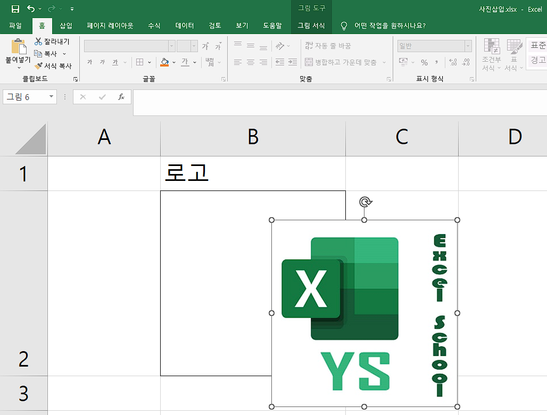Click the borders icon
The image size is (547, 415).
pyautogui.click(x=139, y=62)
